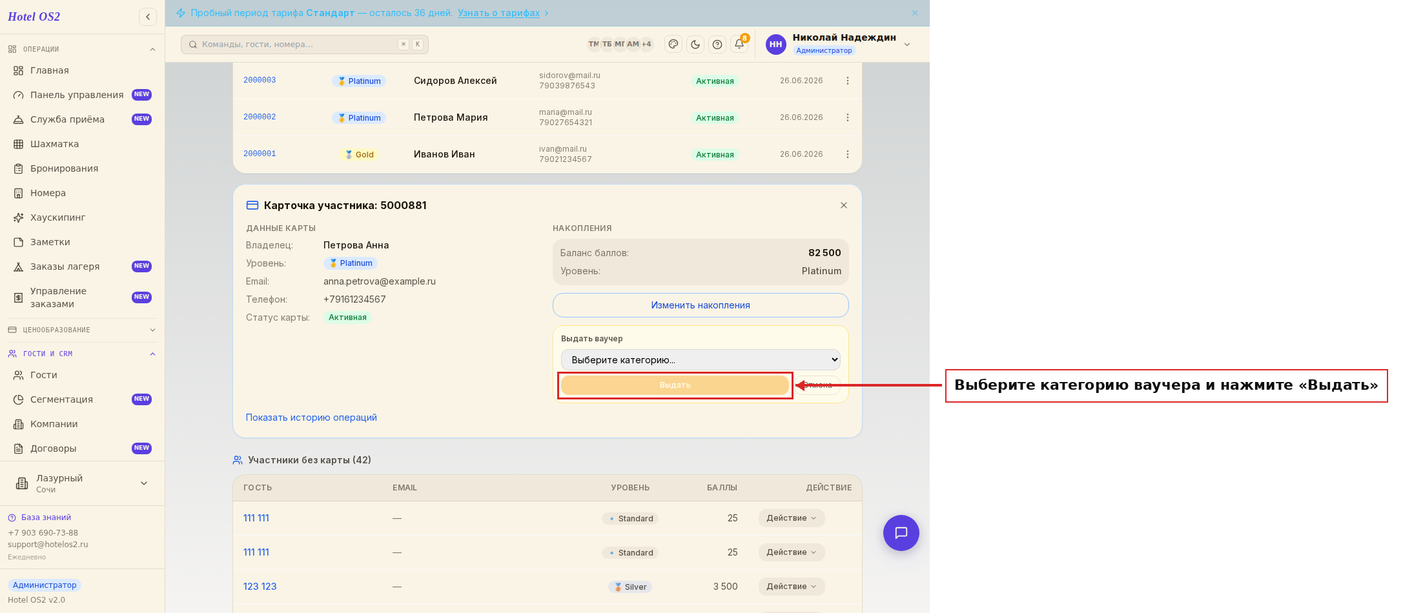Viewport: 1403px width, 613px height.
Task: Open row actions menu for Иванов Иван
Action: [848, 154]
